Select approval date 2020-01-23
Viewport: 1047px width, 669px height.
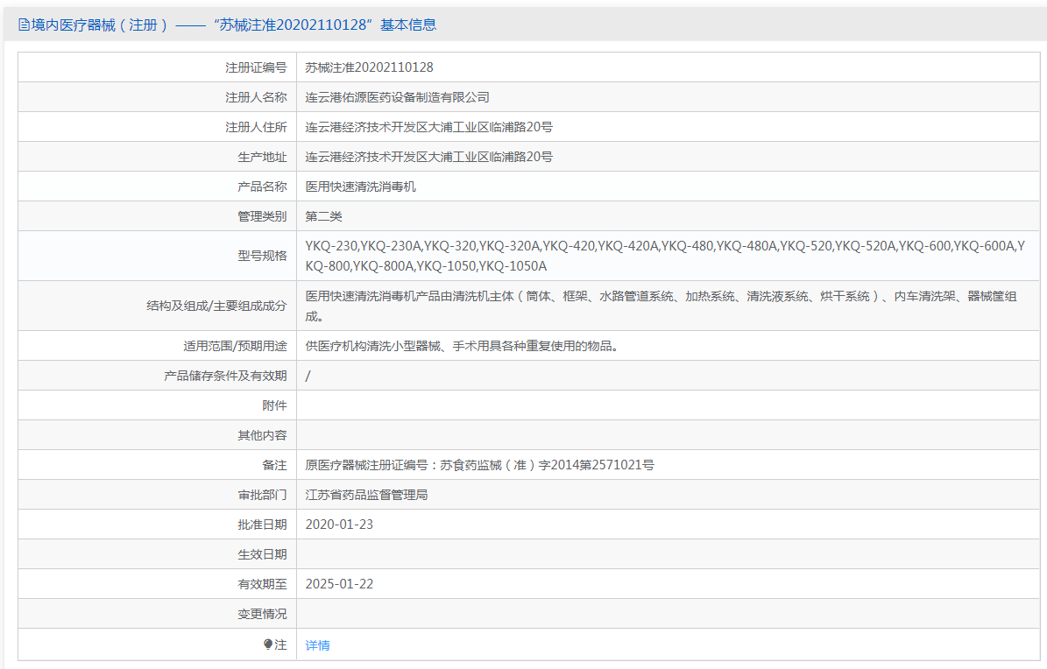pyautogui.click(x=339, y=525)
